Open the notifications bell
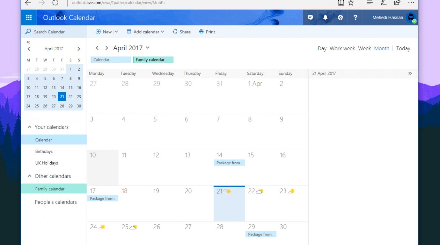440x245 pixels. [x=325, y=17]
